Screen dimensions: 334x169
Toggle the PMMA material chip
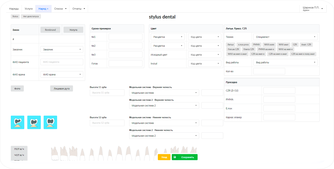[256, 44]
